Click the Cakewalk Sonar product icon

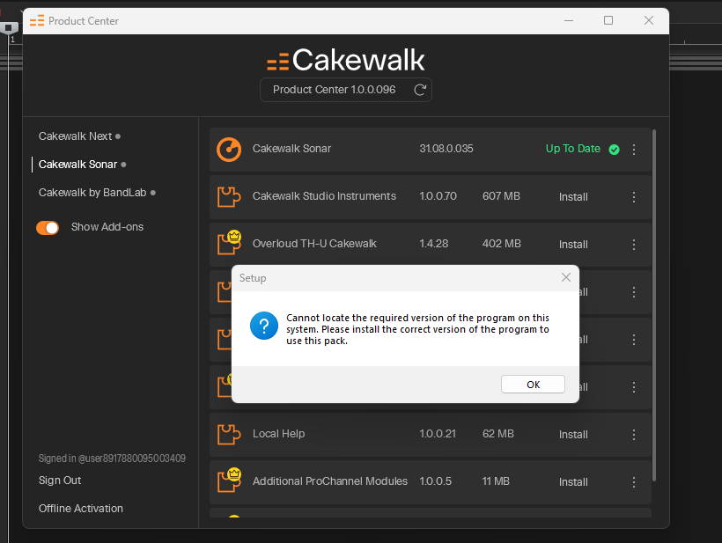(229, 150)
